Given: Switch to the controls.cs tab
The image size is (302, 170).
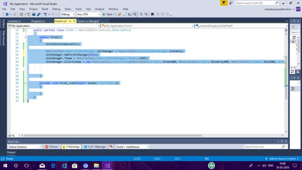Looking at the screenshot, I should click(14, 21).
